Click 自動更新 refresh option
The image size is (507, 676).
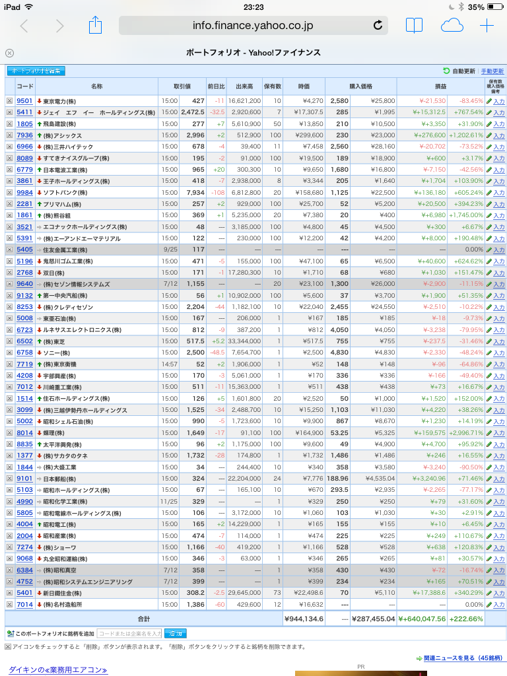point(459,71)
